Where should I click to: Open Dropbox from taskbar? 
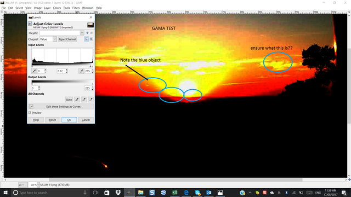coord(118,193)
